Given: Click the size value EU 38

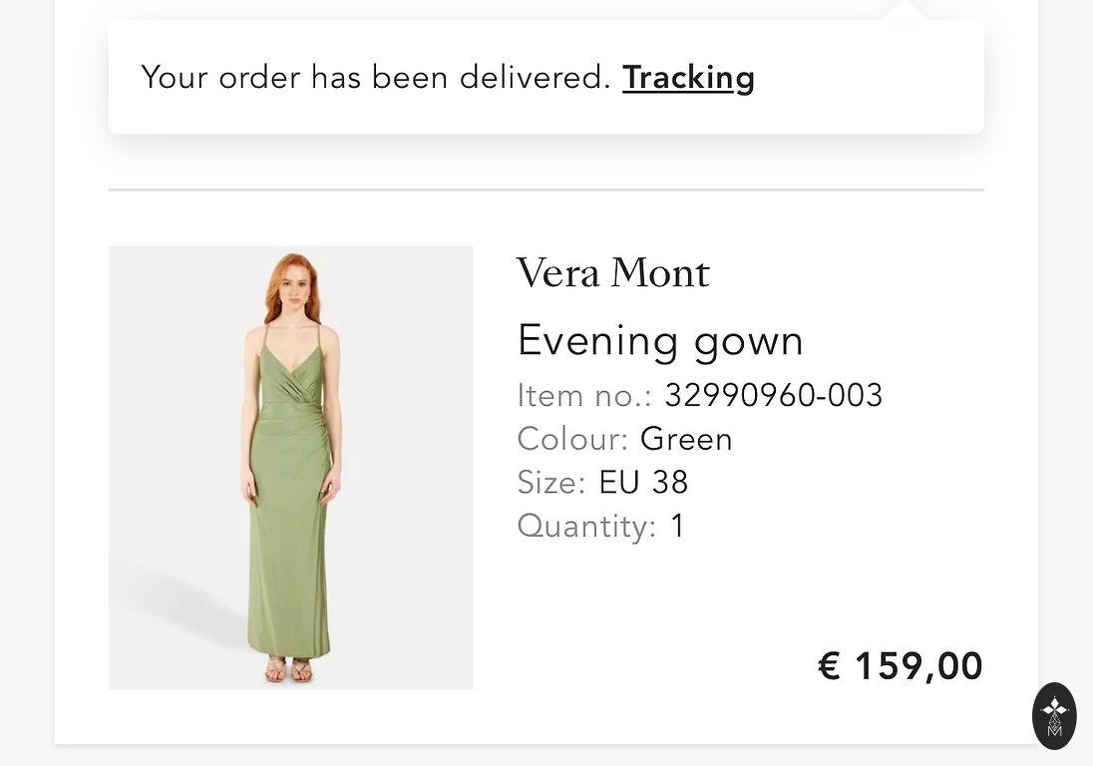Looking at the screenshot, I should coord(643,483).
